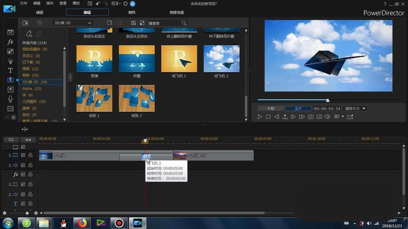
Task: Open the Effect Room fx sidebar icon
Action: 11,42
